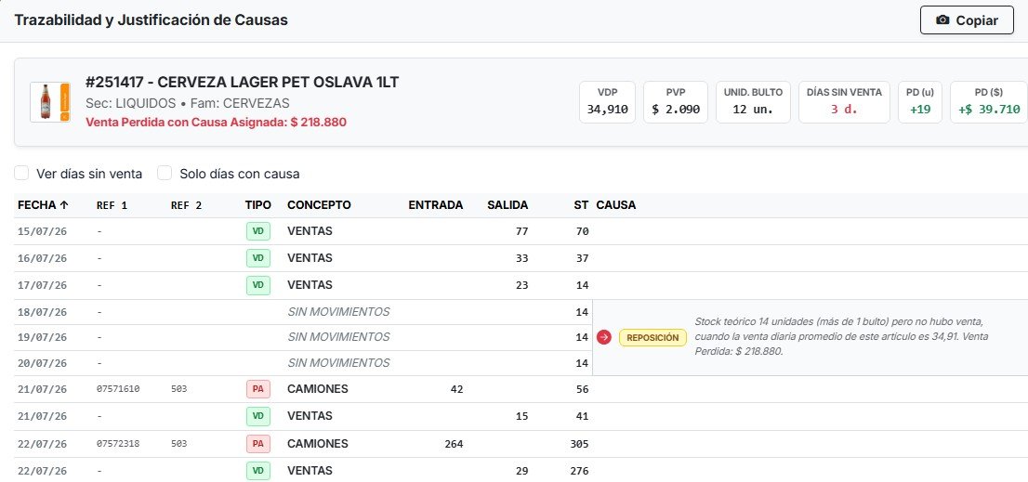Click 'Sec: LIQUIDOS • Fam: CERVEZAS' text
The height and width of the screenshot is (482, 1028).
click(x=188, y=103)
